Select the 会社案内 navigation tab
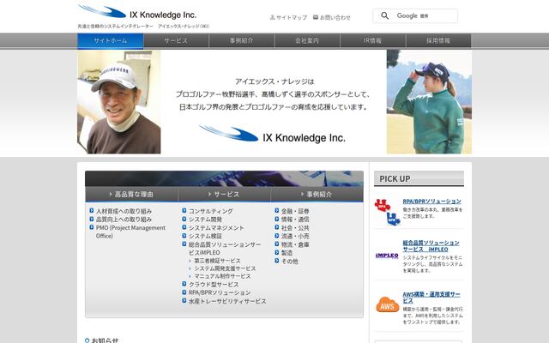Image resolution: width=549 pixels, height=343 pixels. click(x=307, y=40)
